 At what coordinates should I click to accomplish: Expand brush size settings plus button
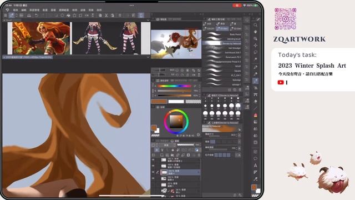[x=239, y=135]
